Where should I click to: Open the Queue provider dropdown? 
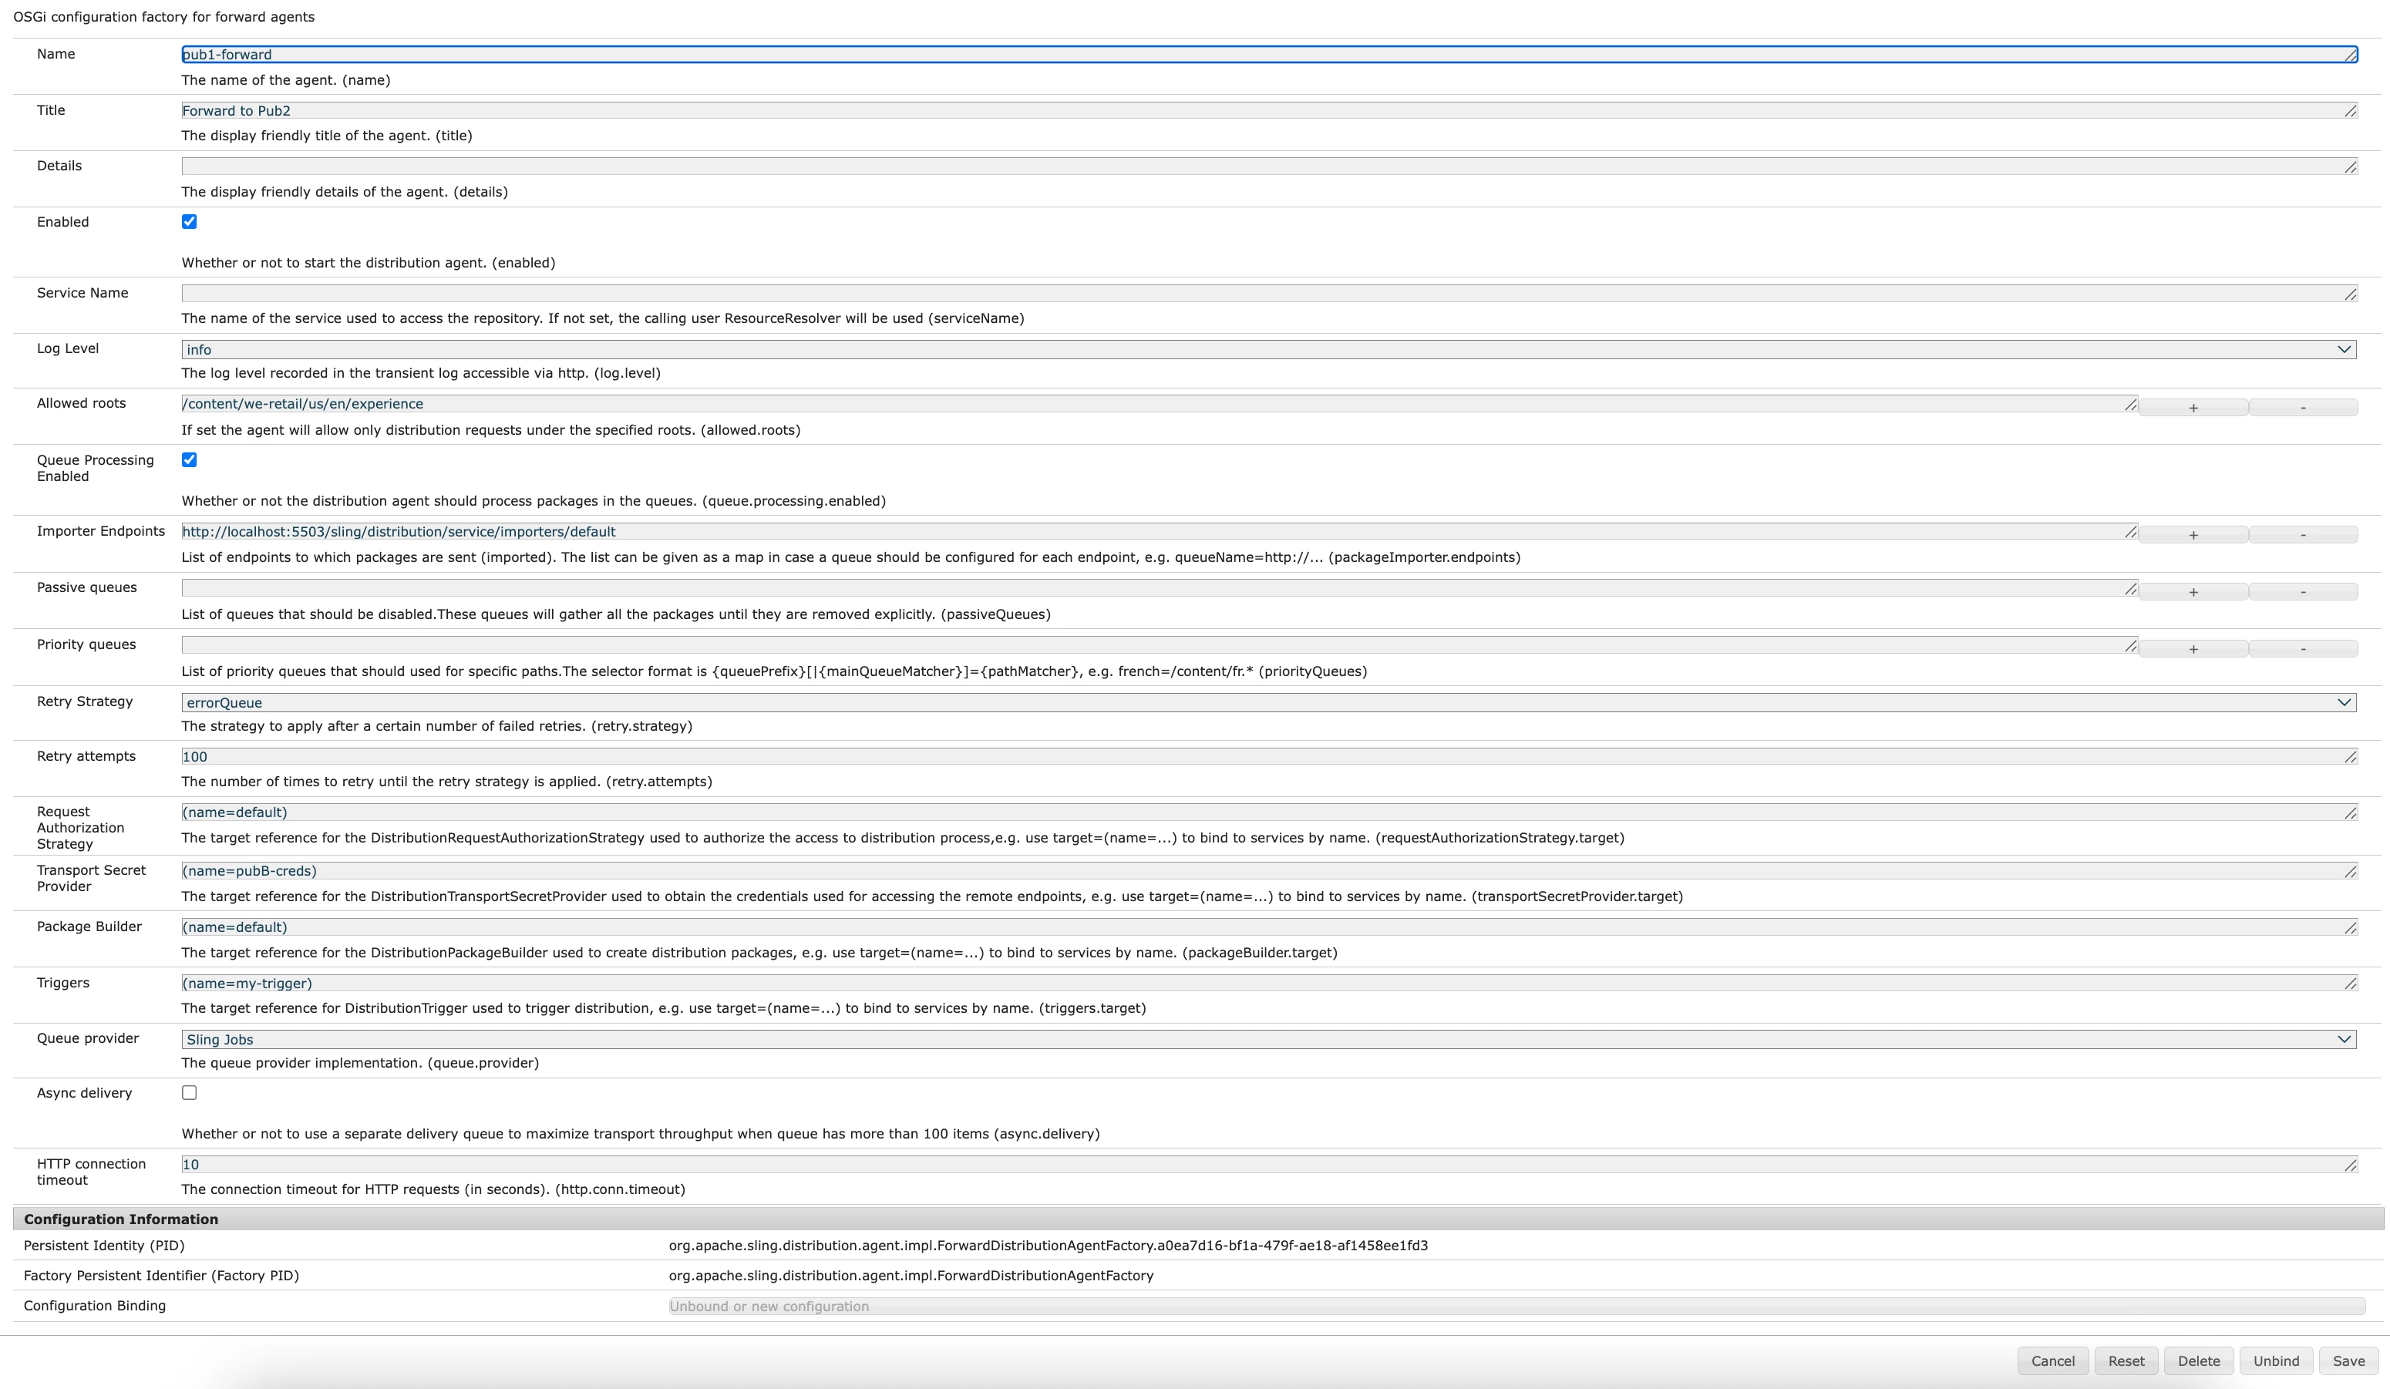pyautogui.click(x=1268, y=1039)
